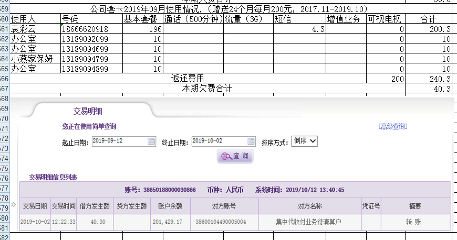
Task: Open the 高级查询 advanced query link
Action: point(392,126)
